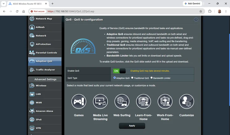Close the ASUS Wireless Router tab
Image resolution: width=230 pixels, height=135 pixels.
[46, 4]
